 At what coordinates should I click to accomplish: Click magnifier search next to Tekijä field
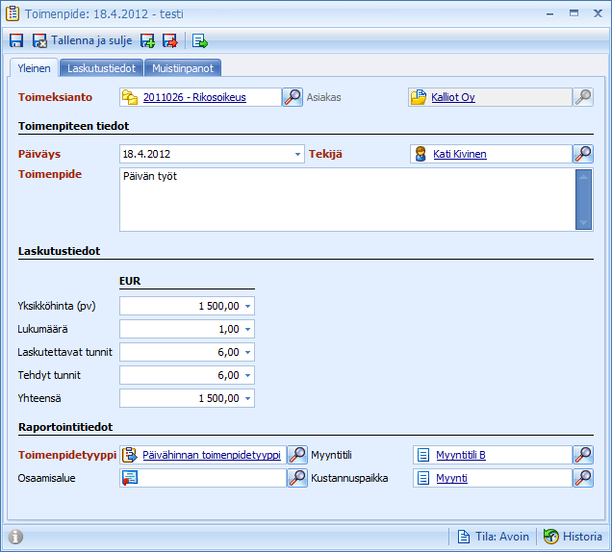pos(583,154)
